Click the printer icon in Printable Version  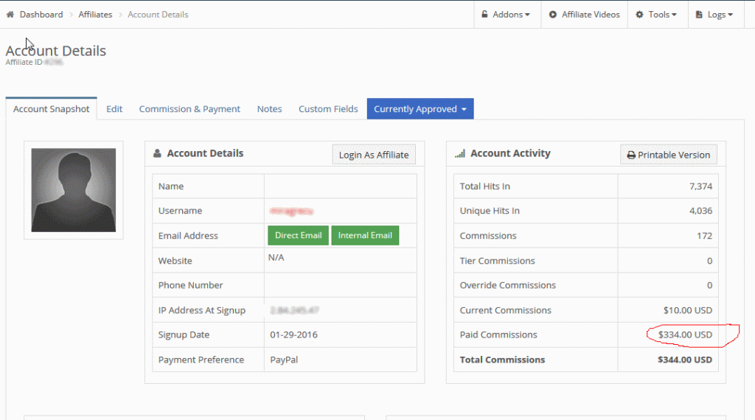(x=631, y=155)
